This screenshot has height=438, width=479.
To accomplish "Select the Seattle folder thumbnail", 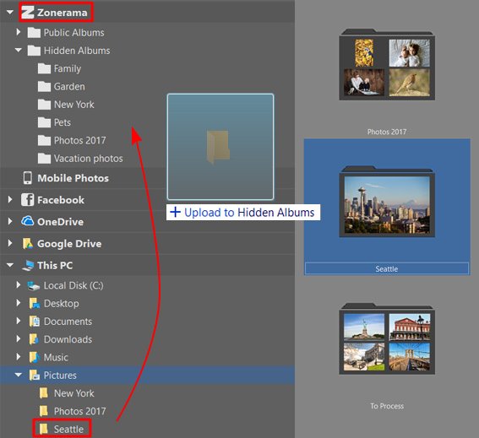I will 387,207.
